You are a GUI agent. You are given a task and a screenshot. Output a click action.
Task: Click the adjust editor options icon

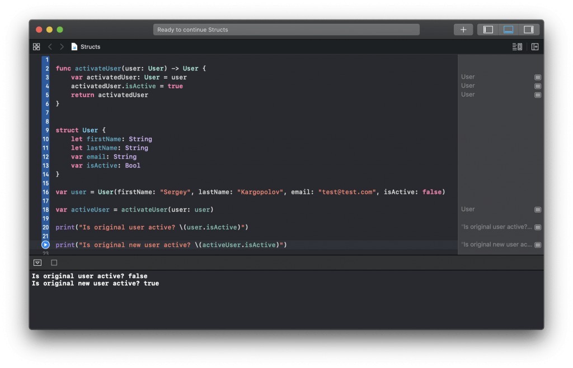[516, 47]
